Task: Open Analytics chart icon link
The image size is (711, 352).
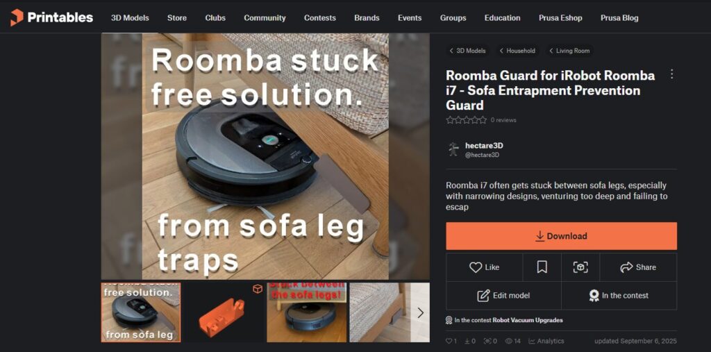Action: 546,341
